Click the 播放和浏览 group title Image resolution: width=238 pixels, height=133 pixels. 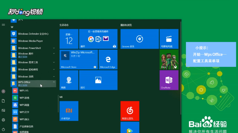(126, 25)
